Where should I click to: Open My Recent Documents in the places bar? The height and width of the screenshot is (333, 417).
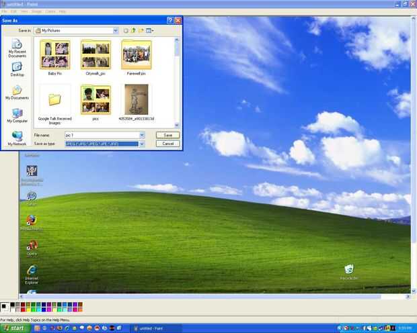pos(17,48)
